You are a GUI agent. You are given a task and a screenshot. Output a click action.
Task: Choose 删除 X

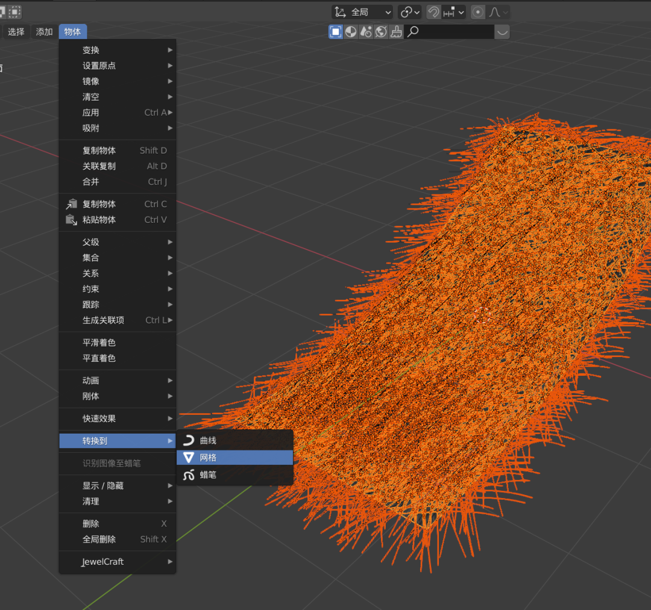[x=118, y=524]
